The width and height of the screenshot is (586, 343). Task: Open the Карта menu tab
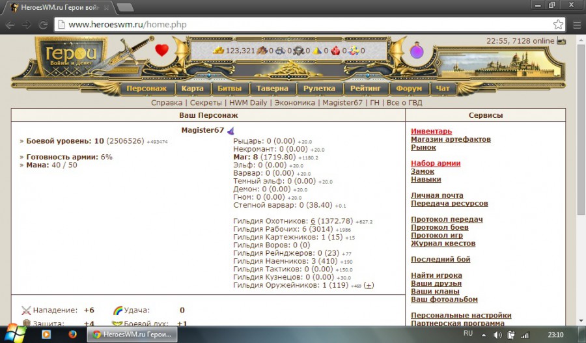(x=193, y=89)
